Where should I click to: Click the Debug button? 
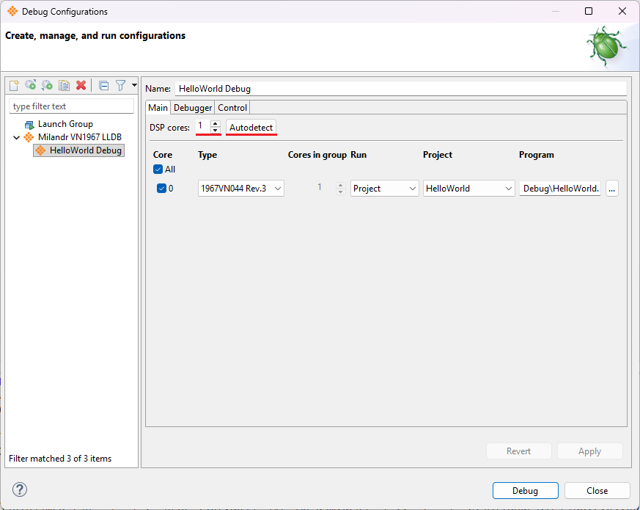[x=525, y=491]
